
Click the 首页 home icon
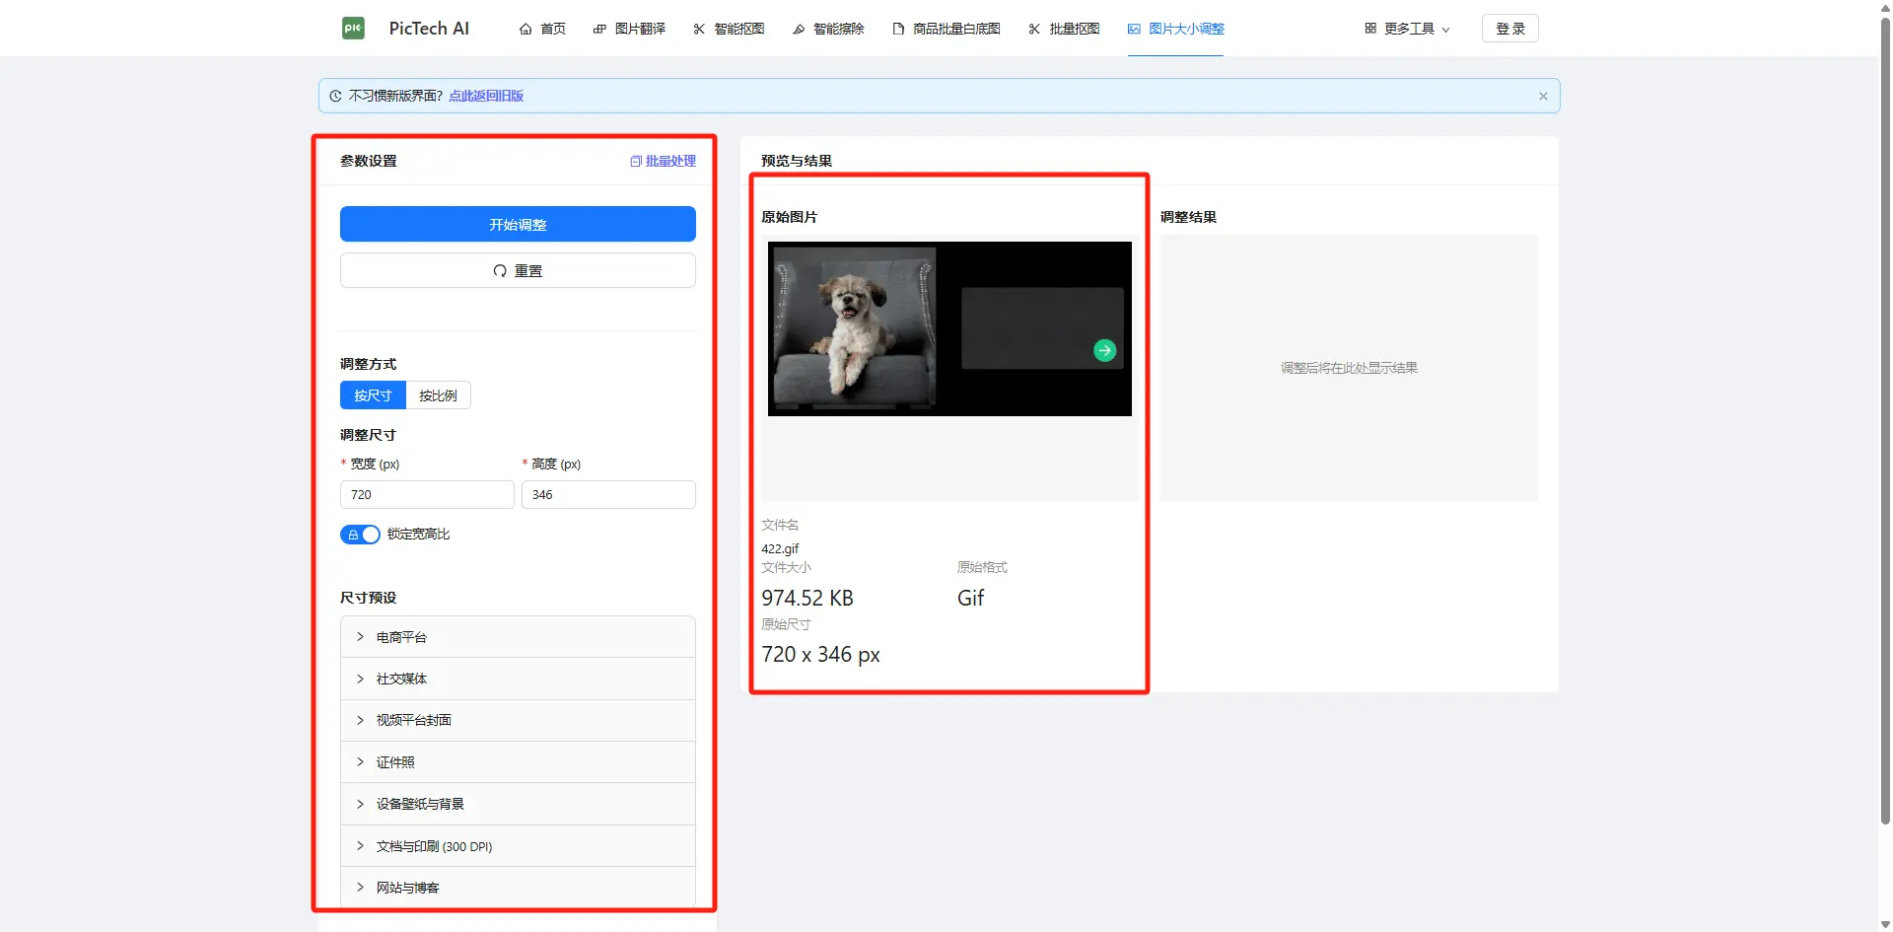tap(526, 29)
